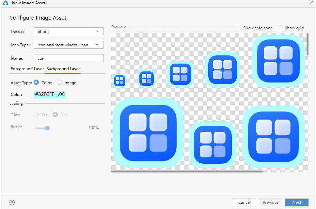Open the Device dropdown showing phone
This screenshot has width=316, height=209.
click(x=69, y=32)
